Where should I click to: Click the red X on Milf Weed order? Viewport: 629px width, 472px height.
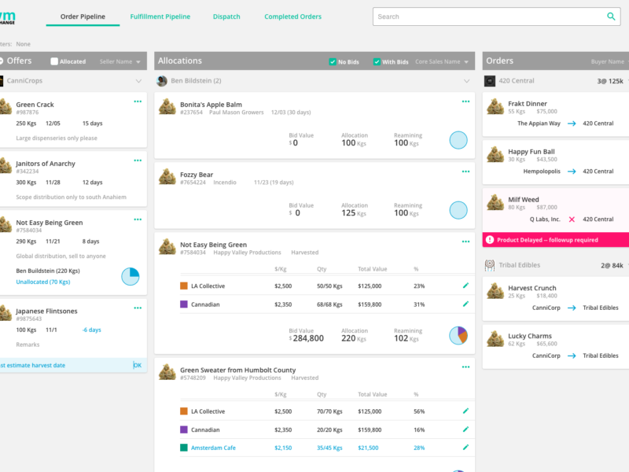[x=572, y=219]
